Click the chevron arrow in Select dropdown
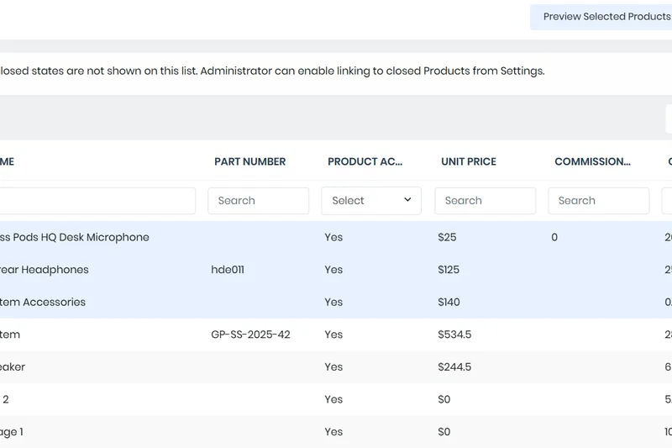672x448 pixels. click(407, 200)
